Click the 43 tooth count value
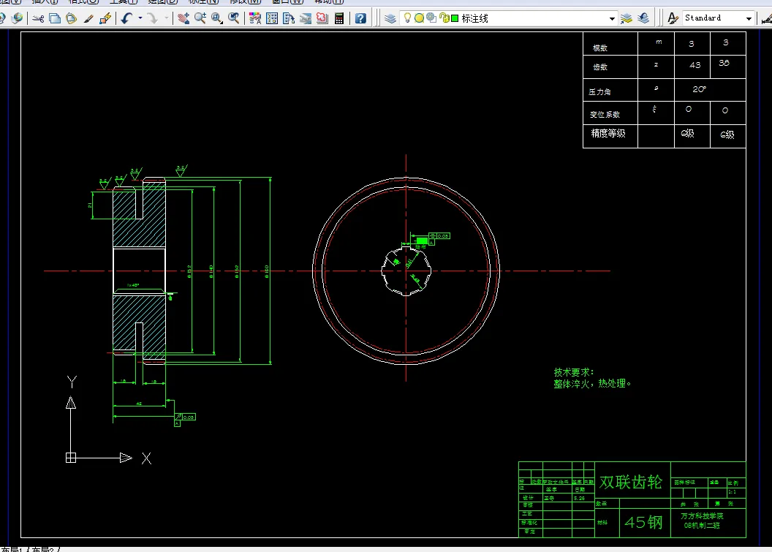772x552 pixels. click(x=695, y=65)
